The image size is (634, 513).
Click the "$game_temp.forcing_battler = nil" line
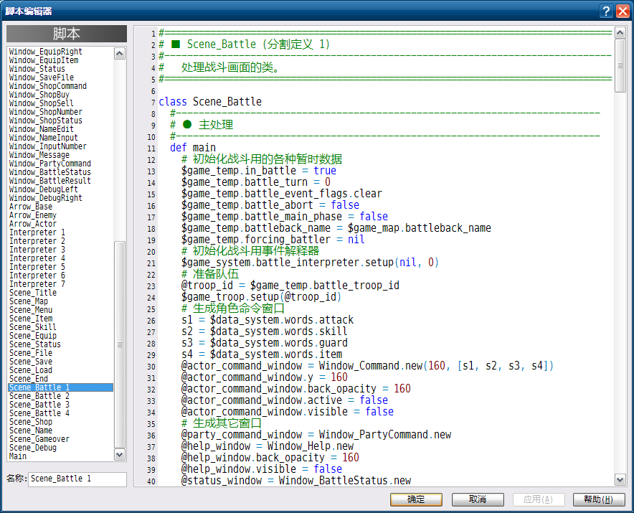click(273, 240)
